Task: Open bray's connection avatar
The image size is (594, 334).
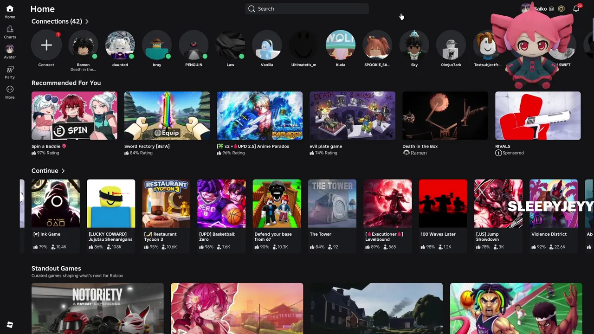Action: (157, 45)
